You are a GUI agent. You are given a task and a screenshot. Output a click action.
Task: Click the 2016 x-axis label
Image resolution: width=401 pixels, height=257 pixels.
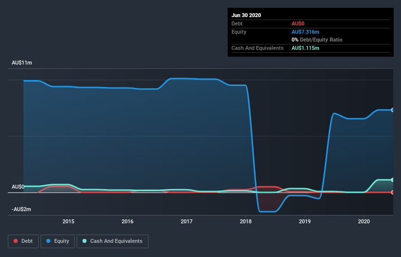pos(127,221)
